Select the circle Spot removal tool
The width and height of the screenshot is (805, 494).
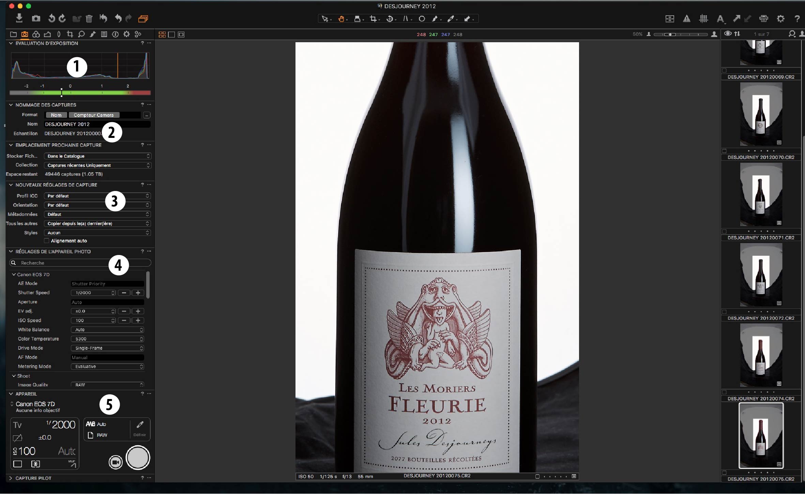[422, 19]
